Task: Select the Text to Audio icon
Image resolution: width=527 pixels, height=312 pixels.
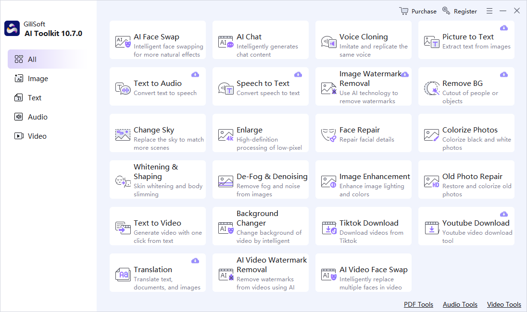Action: tap(123, 89)
